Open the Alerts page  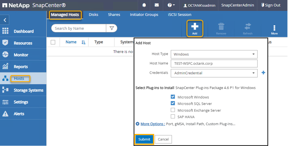[19, 114]
